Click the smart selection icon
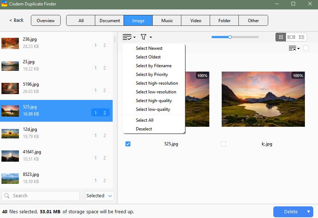 [x=127, y=37]
